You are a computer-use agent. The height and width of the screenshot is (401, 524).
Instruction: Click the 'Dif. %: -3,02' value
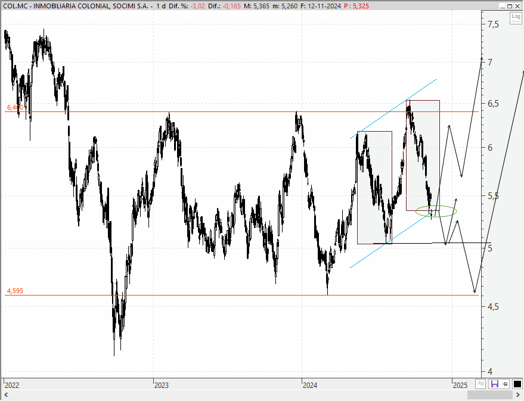(x=187, y=6)
